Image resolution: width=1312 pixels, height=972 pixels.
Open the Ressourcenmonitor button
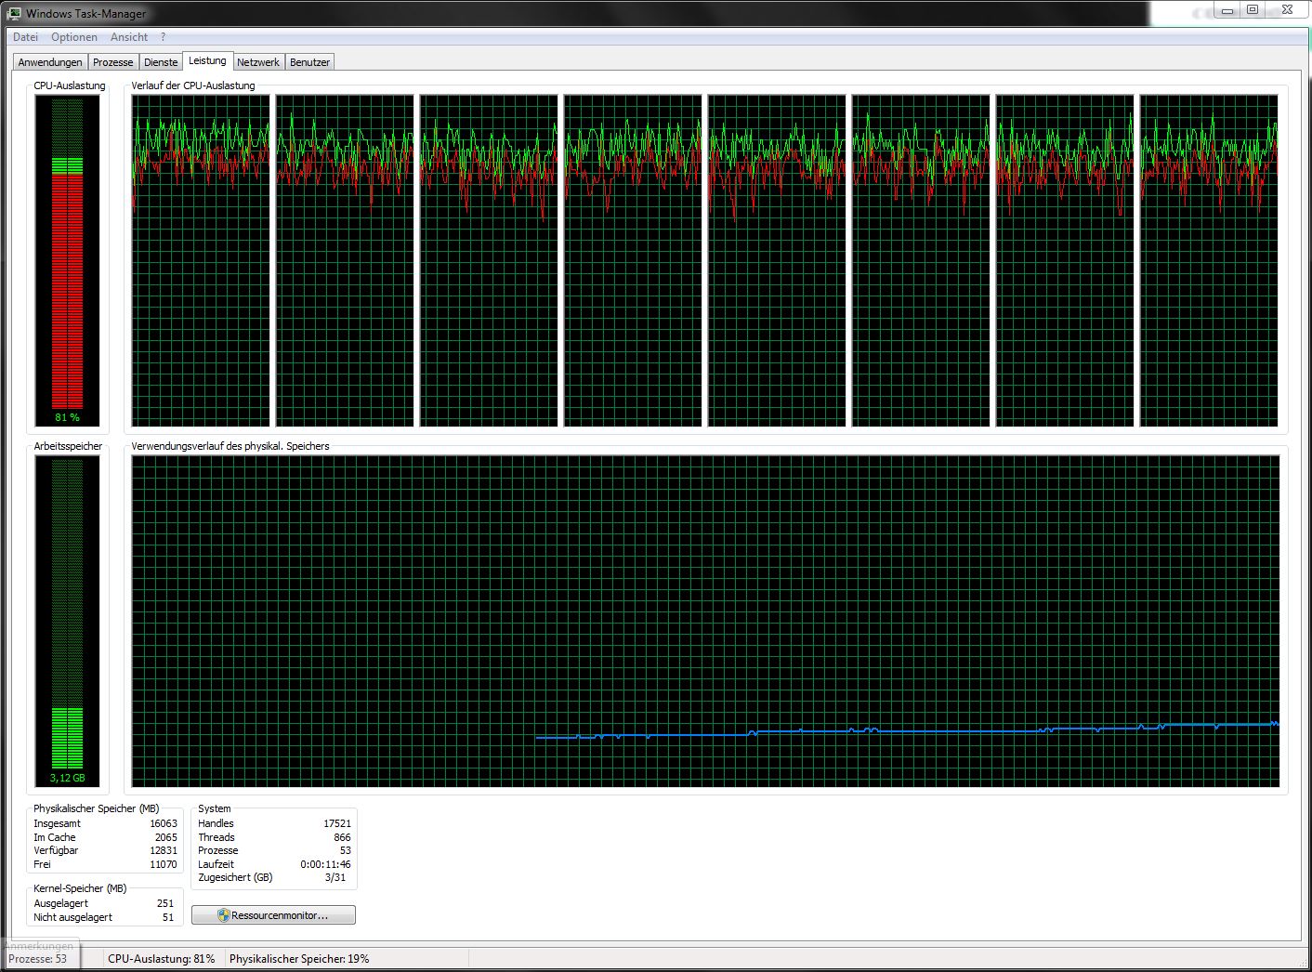pyautogui.click(x=273, y=915)
